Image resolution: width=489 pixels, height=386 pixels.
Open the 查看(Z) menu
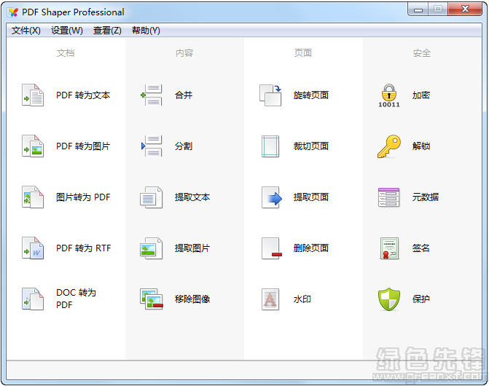click(x=107, y=31)
